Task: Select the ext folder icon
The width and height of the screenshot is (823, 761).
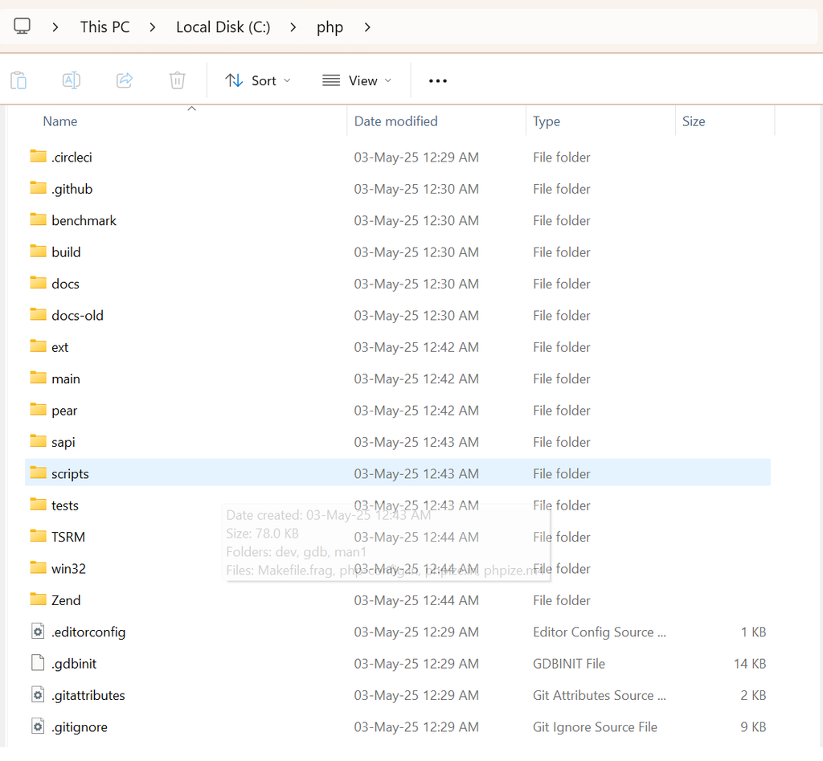Action: [x=38, y=346]
